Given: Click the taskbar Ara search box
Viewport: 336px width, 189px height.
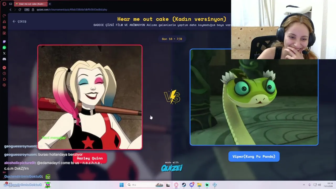Looking at the screenshot, I should tap(145, 185).
